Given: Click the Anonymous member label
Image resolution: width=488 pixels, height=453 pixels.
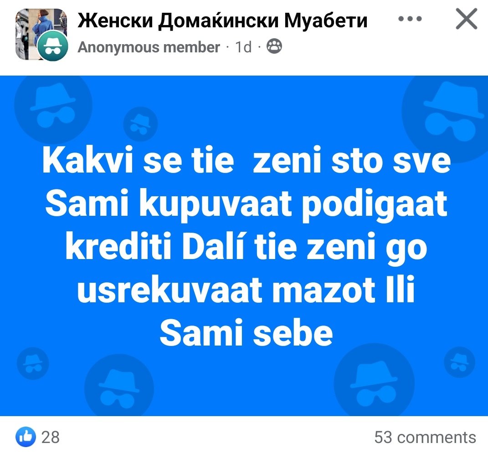Looking at the screenshot, I should point(149,47).
